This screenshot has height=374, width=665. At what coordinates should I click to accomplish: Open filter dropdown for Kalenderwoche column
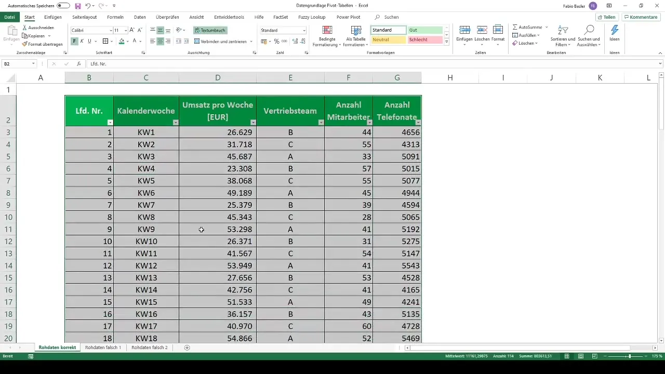tap(176, 123)
